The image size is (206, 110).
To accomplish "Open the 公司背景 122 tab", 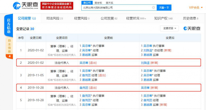I will click(27, 18).
